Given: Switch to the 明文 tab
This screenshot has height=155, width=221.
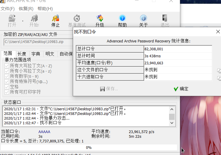Looking at the screenshot, I should pyautogui.click(x=50, y=54).
